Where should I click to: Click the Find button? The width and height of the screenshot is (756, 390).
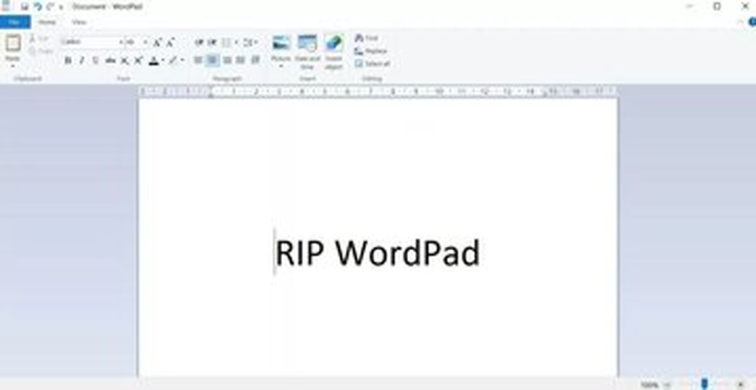[x=367, y=38]
